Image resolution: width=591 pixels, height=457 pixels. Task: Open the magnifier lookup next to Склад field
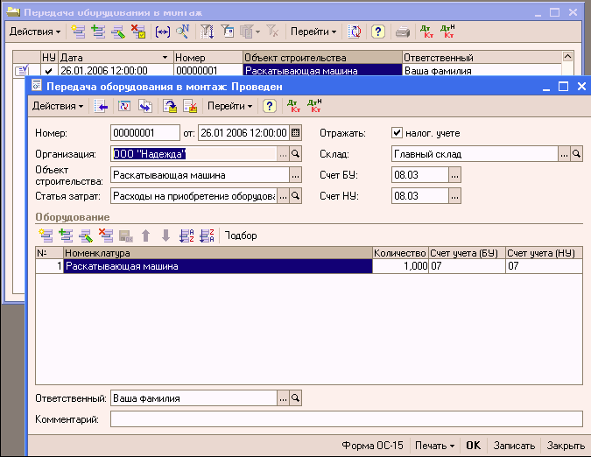(x=576, y=154)
